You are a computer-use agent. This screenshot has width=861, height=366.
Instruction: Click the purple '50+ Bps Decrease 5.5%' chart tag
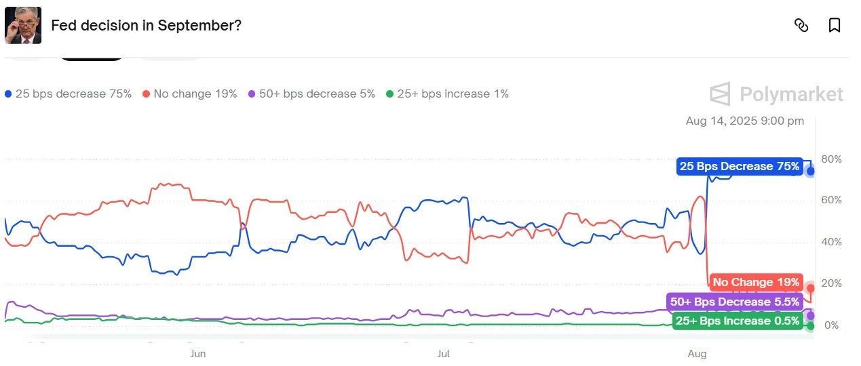pyautogui.click(x=735, y=302)
